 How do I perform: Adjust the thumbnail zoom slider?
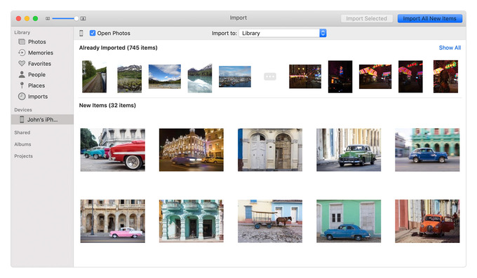[x=65, y=18]
